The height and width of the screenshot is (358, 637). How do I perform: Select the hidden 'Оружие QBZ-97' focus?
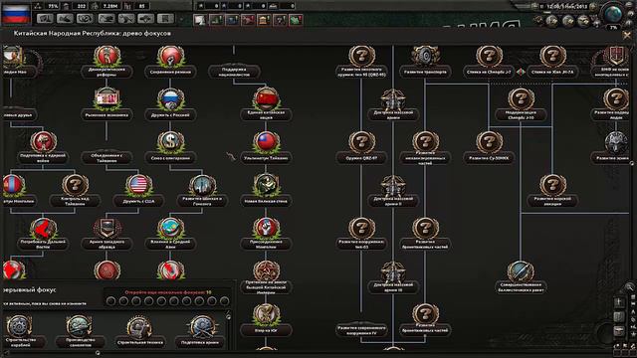(x=361, y=142)
